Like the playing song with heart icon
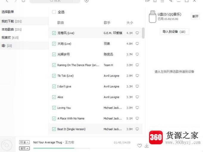This screenshot has width=203, height=152. click(x=139, y=146)
